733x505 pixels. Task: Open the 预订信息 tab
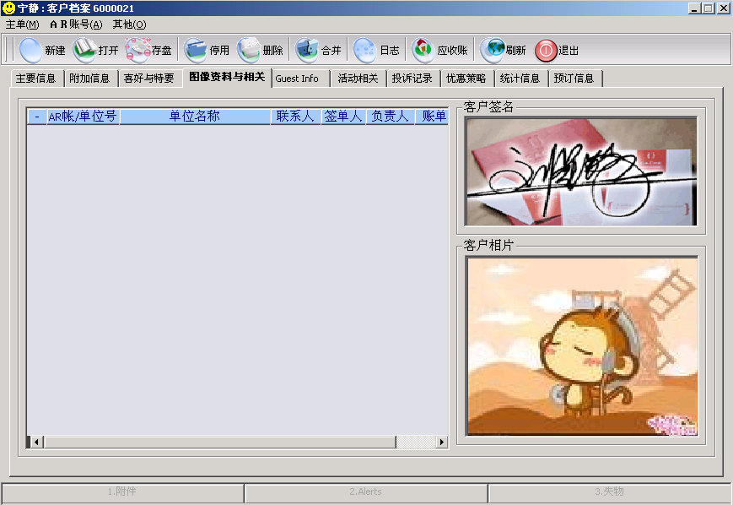[574, 79]
